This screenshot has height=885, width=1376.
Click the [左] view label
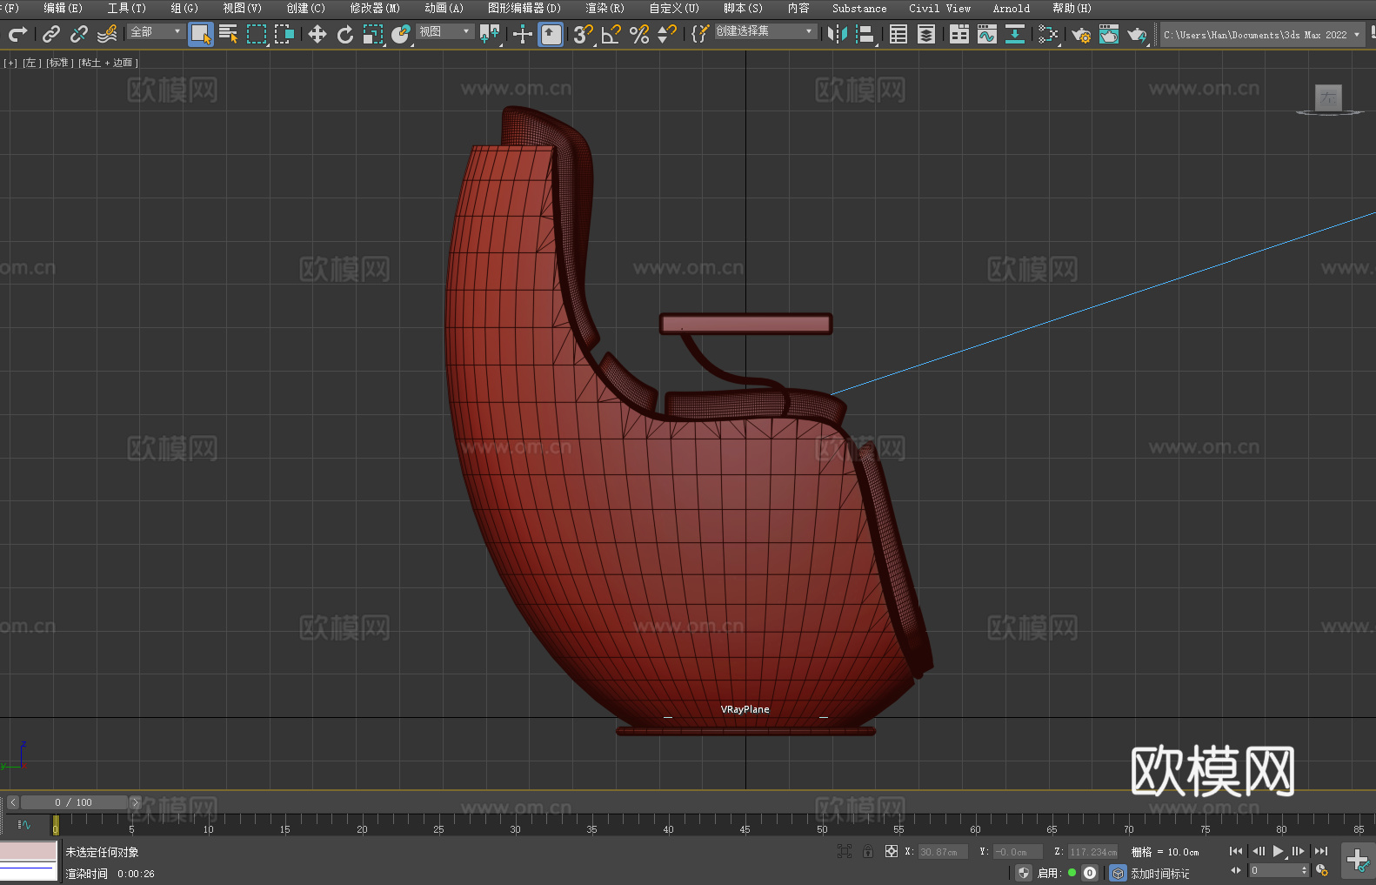tap(31, 63)
